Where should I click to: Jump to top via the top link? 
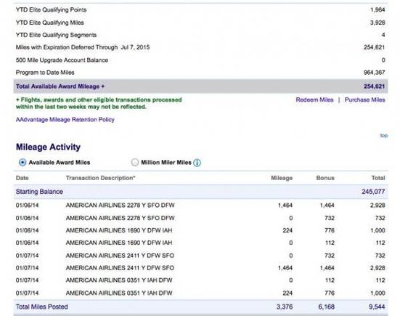384,136
